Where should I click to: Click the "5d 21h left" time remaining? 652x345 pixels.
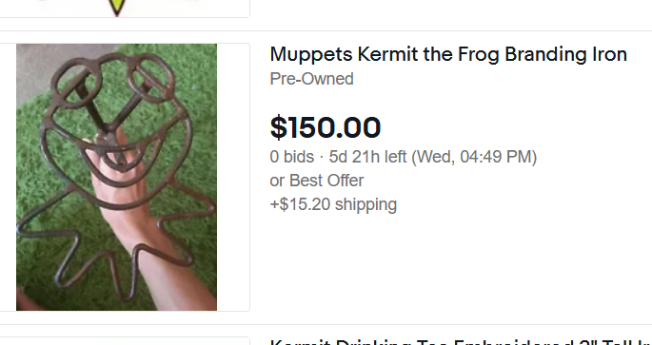click(x=367, y=157)
